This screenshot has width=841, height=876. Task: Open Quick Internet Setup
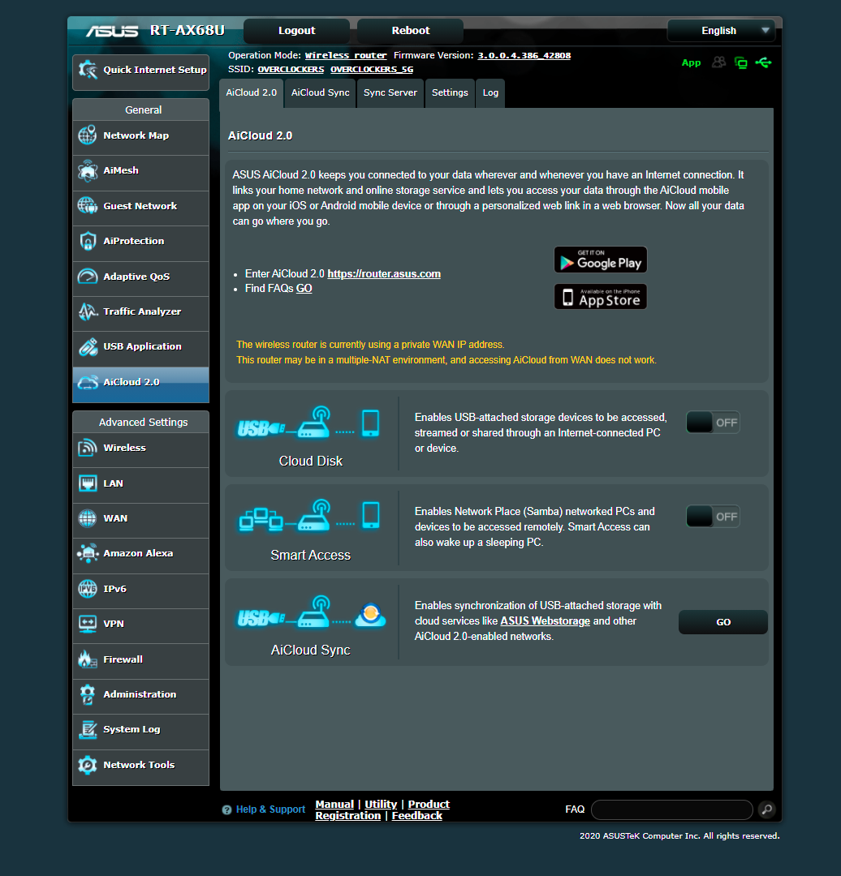pos(140,71)
